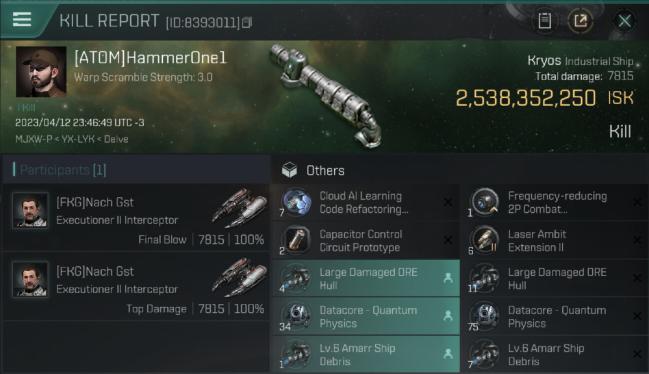Click the Laser Ambit Extension II icon
This screenshot has height=374, width=649.
coord(485,240)
